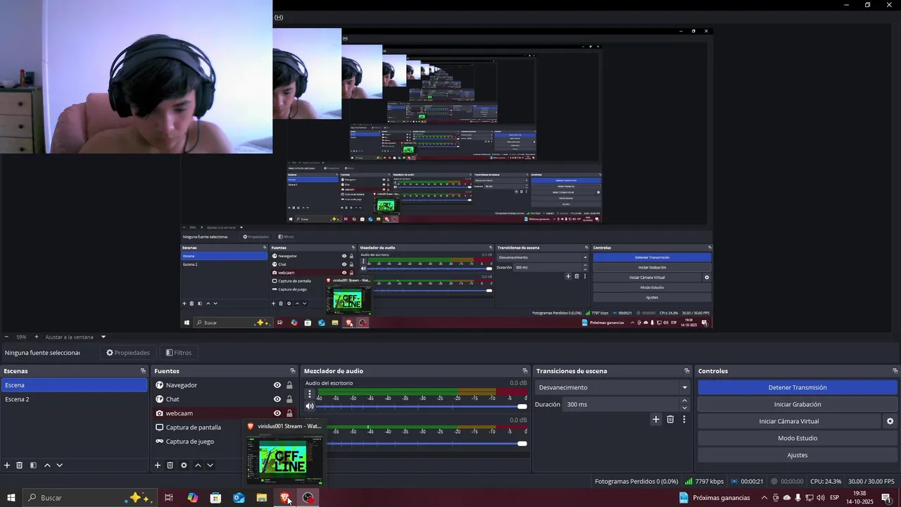Move scene up arrow in Escenas toolbar
The image size is (901, 507).
(x=47, y=465)
